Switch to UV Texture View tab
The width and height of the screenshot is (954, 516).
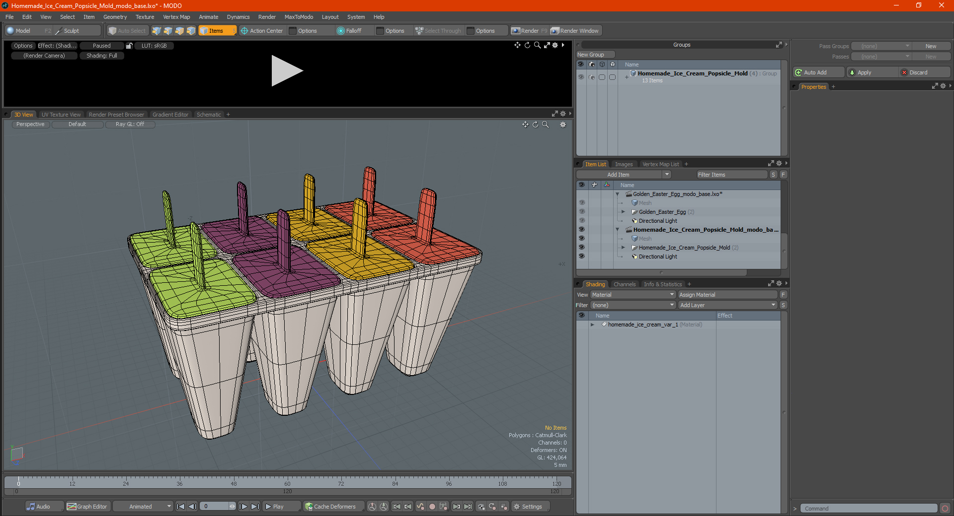pyautogui.click(x=61, y=115)
